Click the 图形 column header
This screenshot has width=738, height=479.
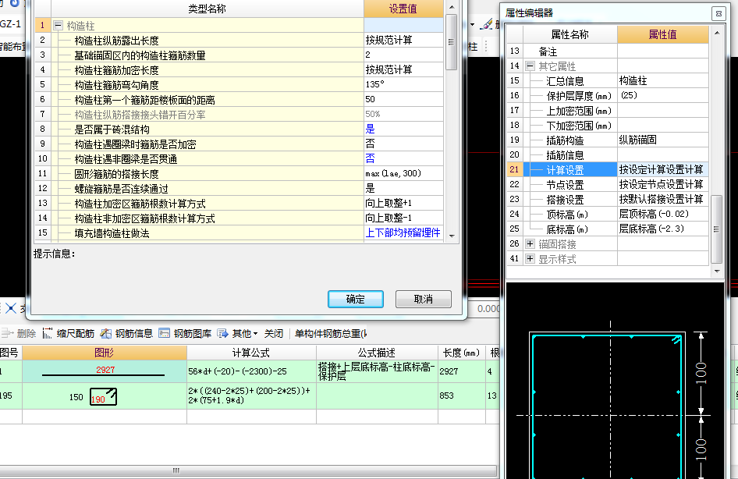[x=105, y=353]
